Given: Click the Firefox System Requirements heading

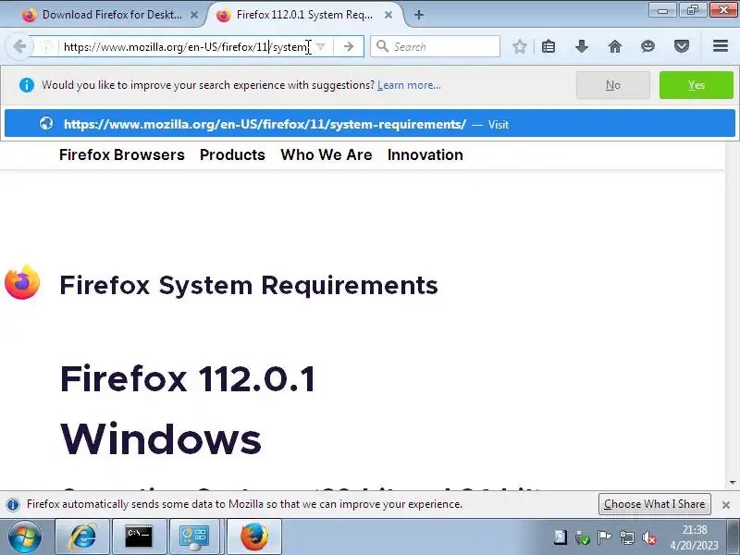Looking at the screenshot, I should (249, 286).
